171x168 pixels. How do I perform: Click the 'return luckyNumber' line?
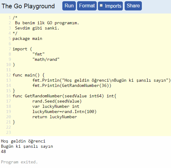coord(55,117)
